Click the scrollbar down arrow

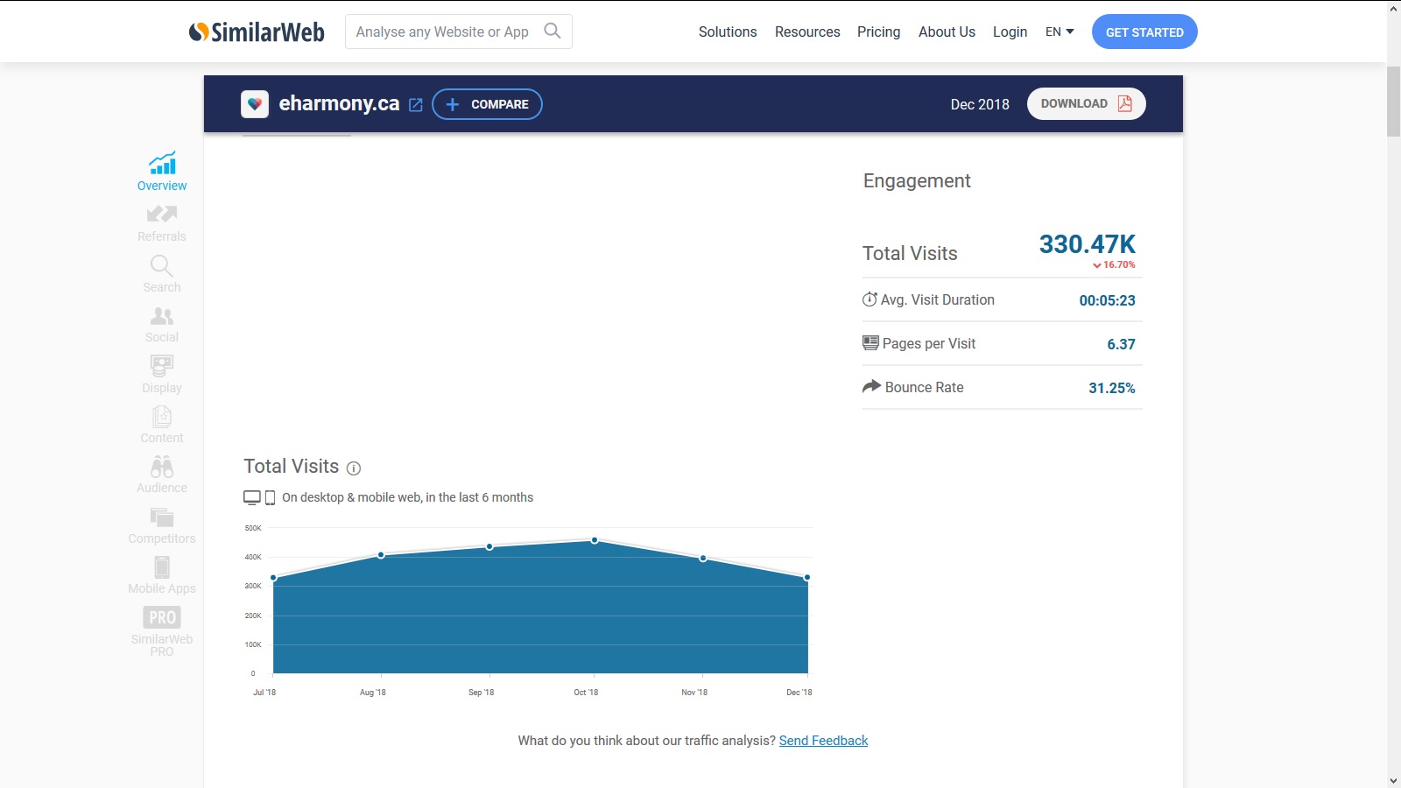coord(1394,780)
